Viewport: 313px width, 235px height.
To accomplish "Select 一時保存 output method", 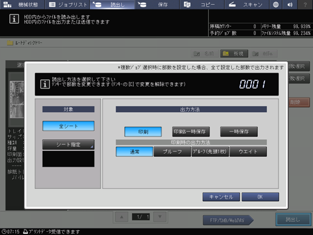I will 239,132.
